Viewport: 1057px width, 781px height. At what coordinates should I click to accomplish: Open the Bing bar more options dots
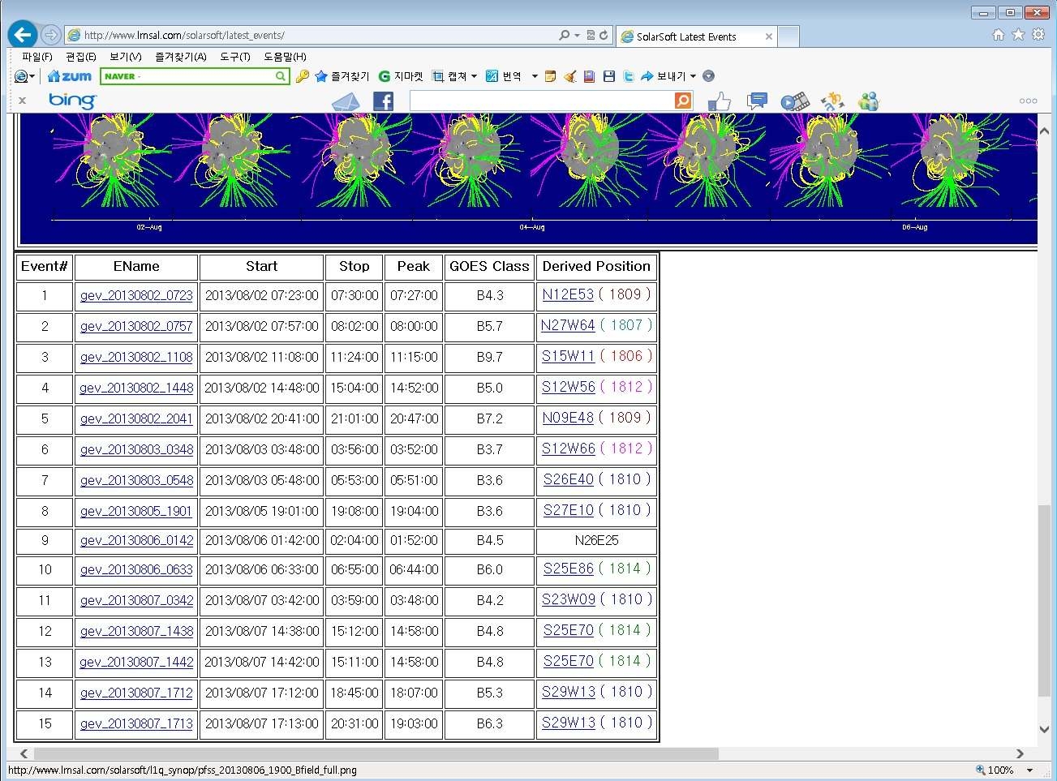pyautogui.click(x=1028, y=101)
